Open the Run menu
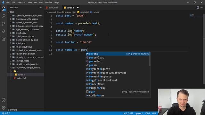The width and height of the screenshot is (205, 115). point(41,3)
